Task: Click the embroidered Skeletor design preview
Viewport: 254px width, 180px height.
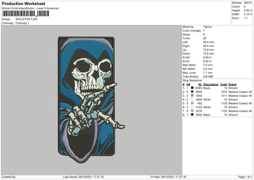Action: 91,100
